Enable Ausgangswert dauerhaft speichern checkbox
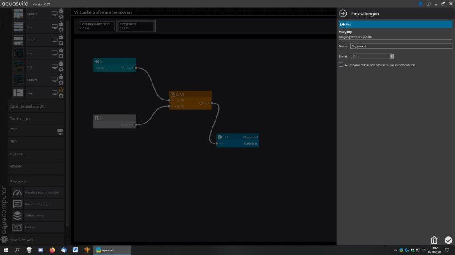Screen dimensions: 455x255 click(x=341, y=65)
